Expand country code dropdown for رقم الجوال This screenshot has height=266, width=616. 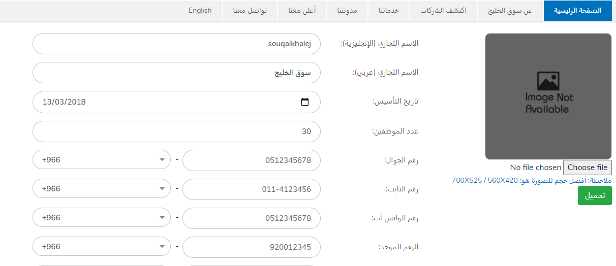102,160
